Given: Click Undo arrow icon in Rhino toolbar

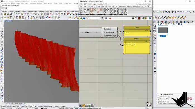Looking at the screenshot, I should (x=25, y=14).
